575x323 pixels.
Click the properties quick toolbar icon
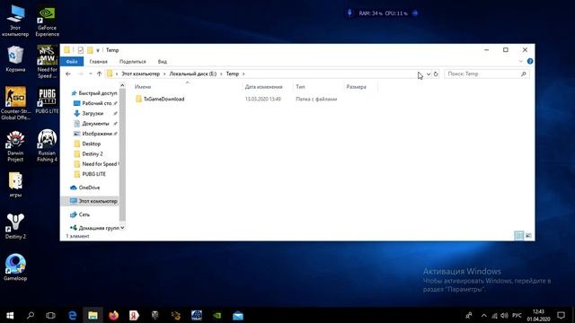click(x=81, y=50)
